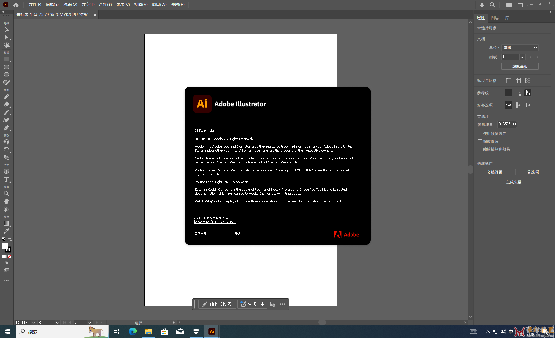The width and height of the screenshot is (555, 338).
Task: Open the behance.net/TRUFCREATIVE link
Action: pos(215,222)
